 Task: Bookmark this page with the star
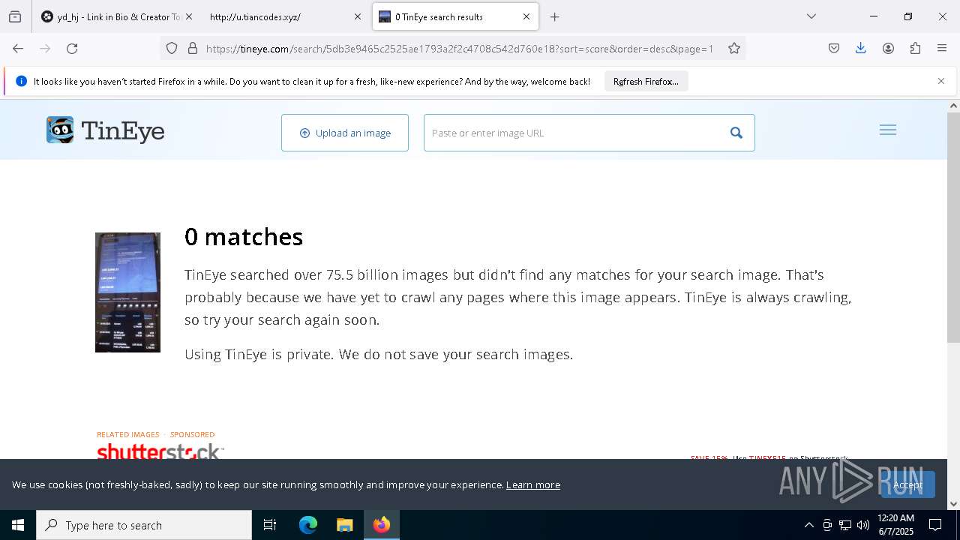[x=734, y=49]
